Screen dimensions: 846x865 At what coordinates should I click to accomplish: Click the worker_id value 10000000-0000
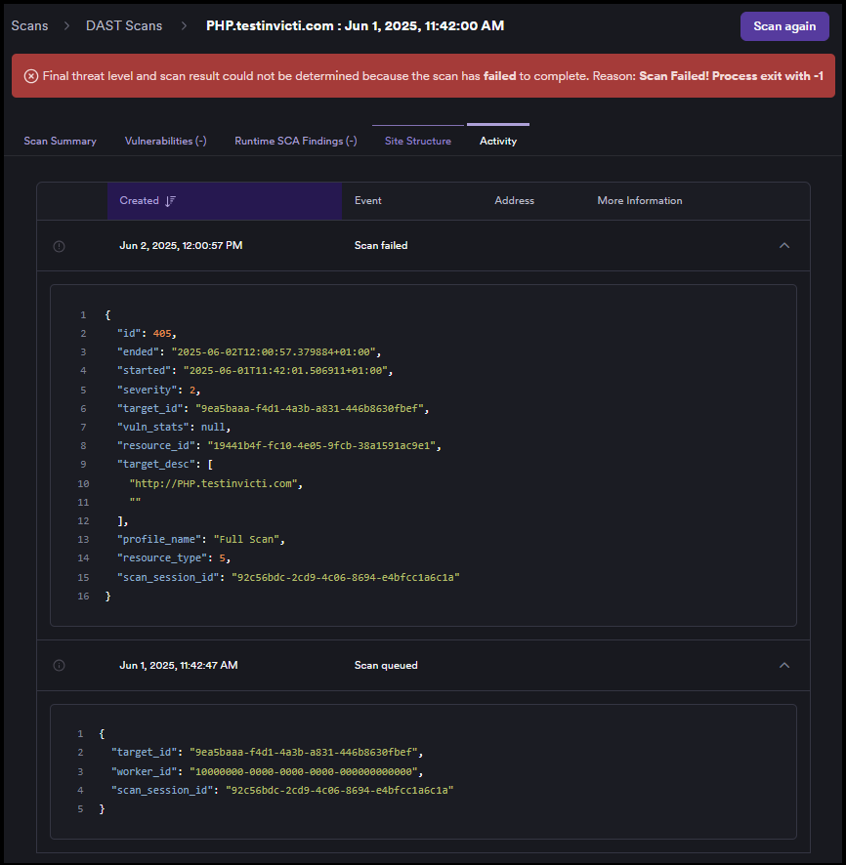(304, 772)
